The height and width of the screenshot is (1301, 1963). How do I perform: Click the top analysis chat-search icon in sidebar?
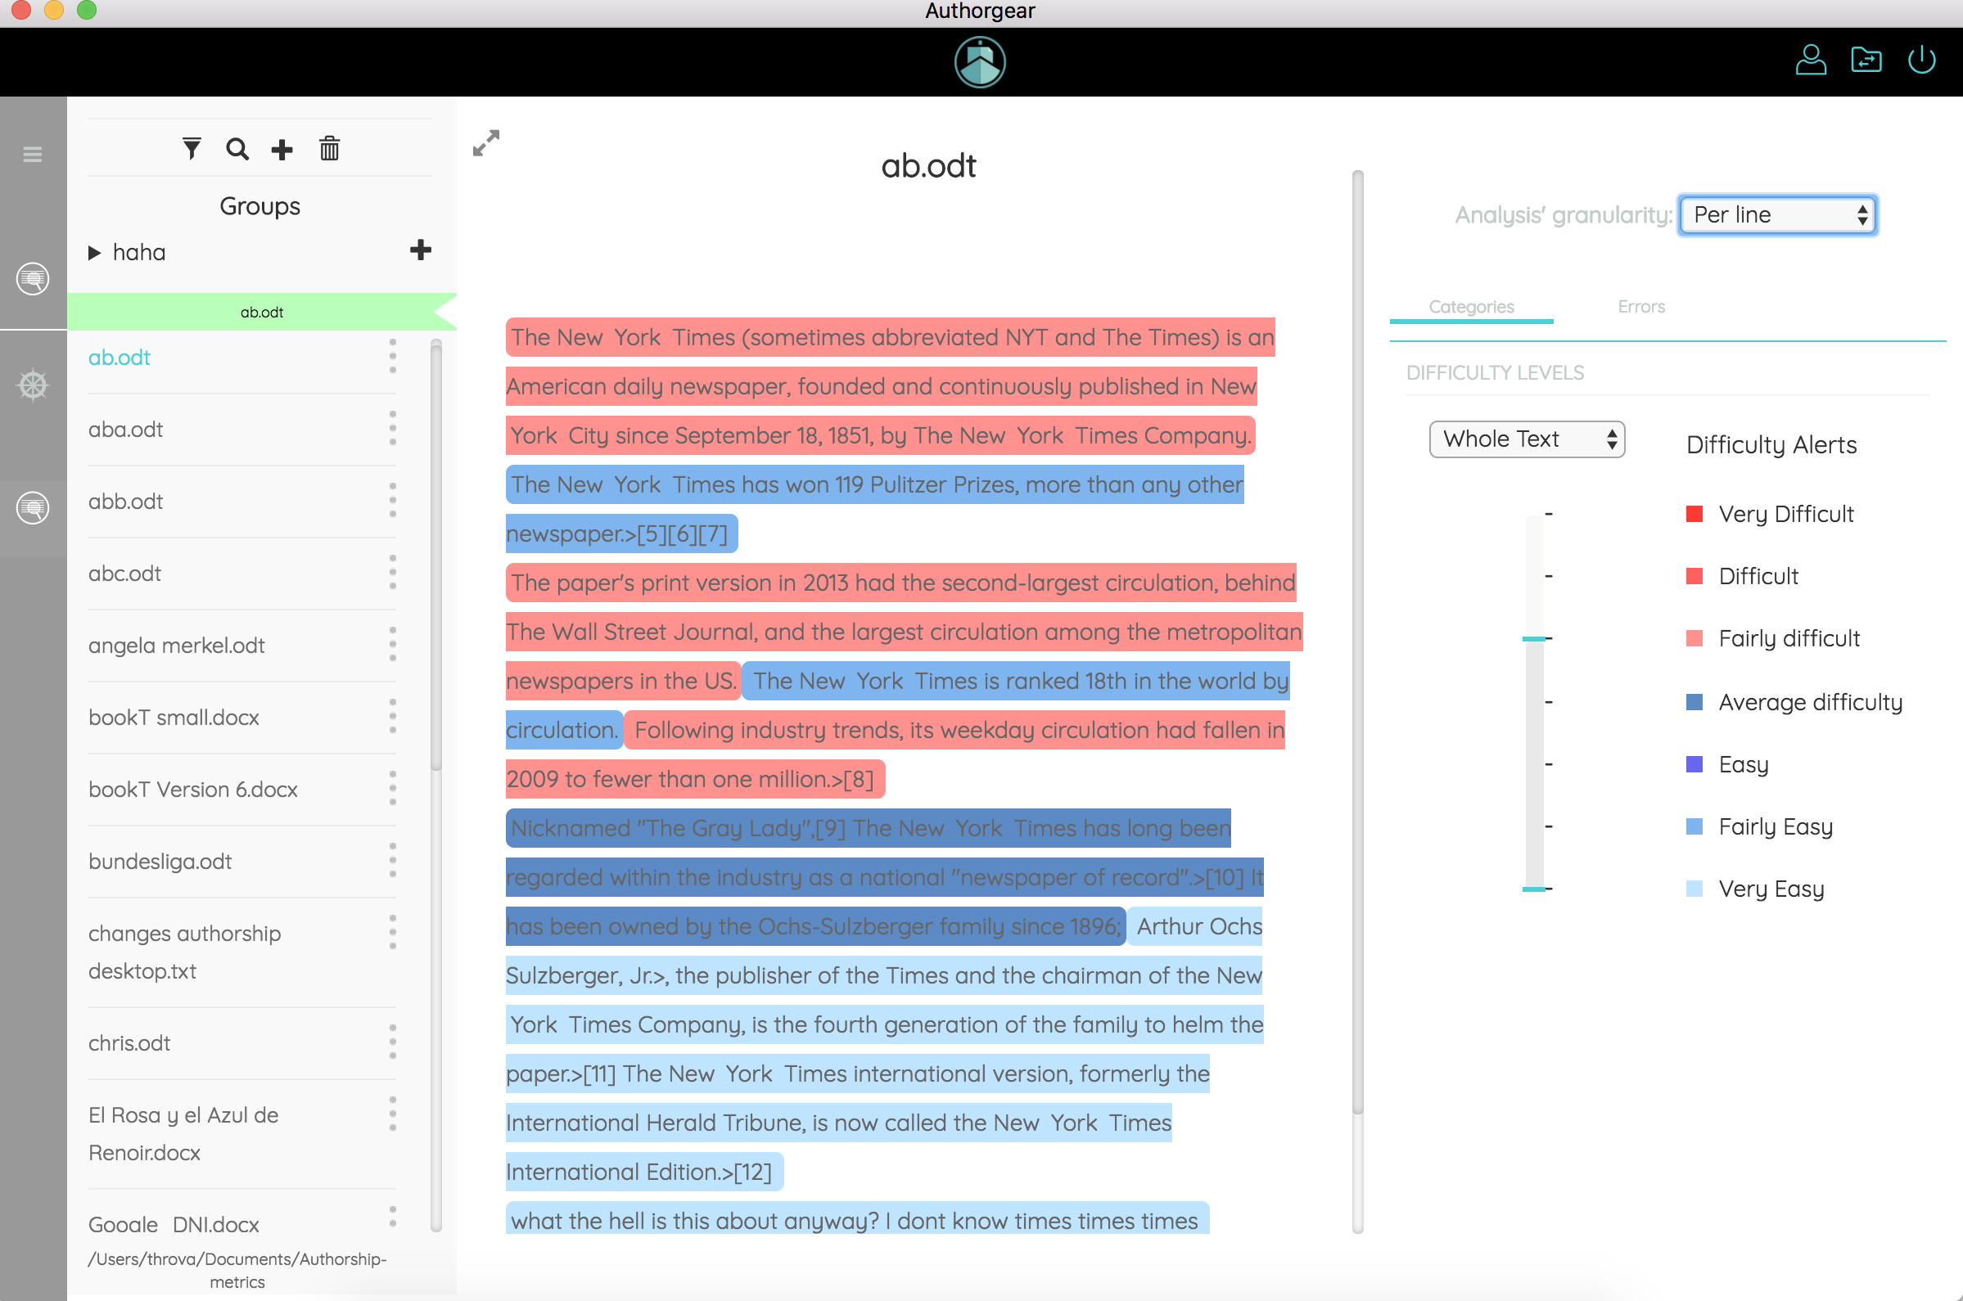tap(33, 279)
